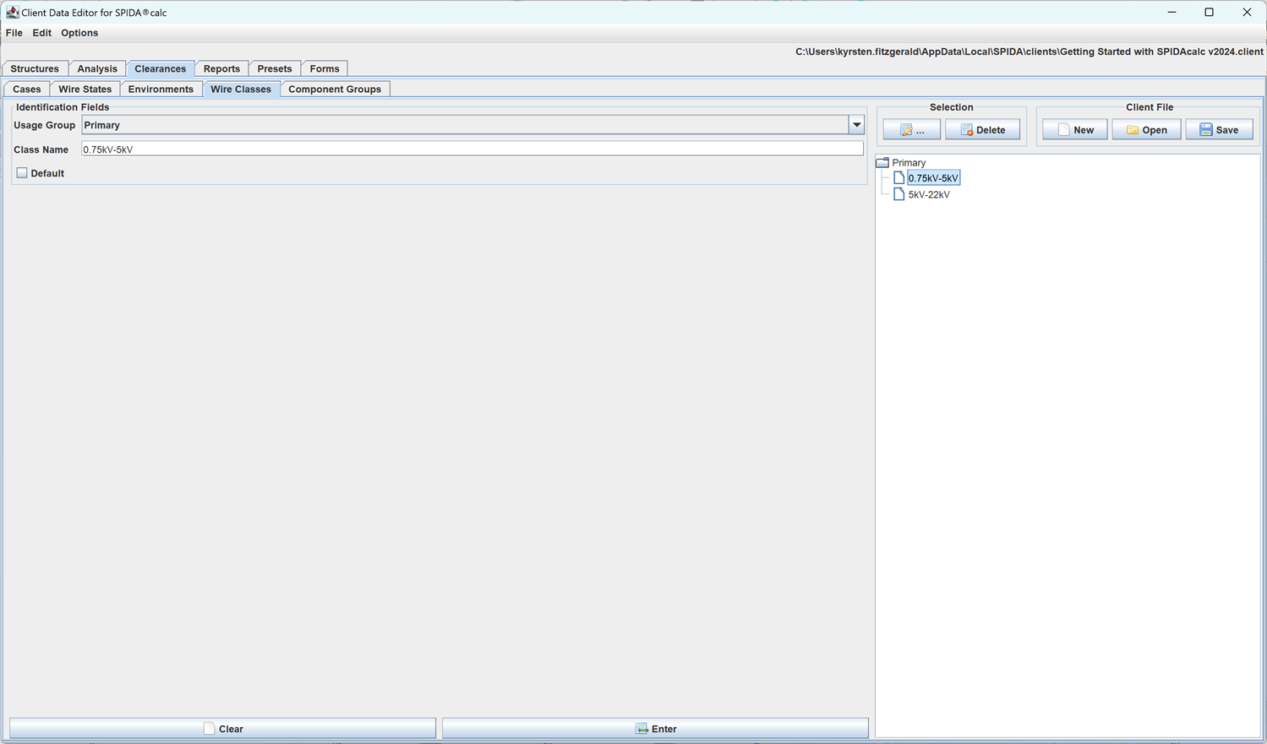The height and width of the screenshot is (744, 1267).
Task: Click the Identification Fields heading
Action: tap(63, 107)
